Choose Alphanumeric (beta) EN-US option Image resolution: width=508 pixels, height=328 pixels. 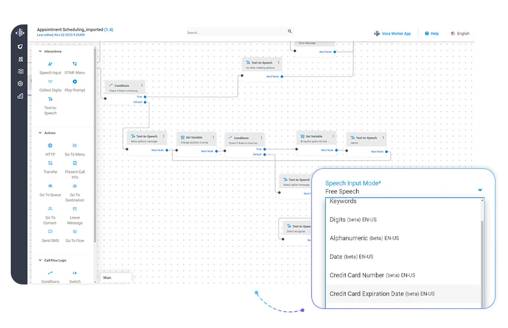click(364, 238)
